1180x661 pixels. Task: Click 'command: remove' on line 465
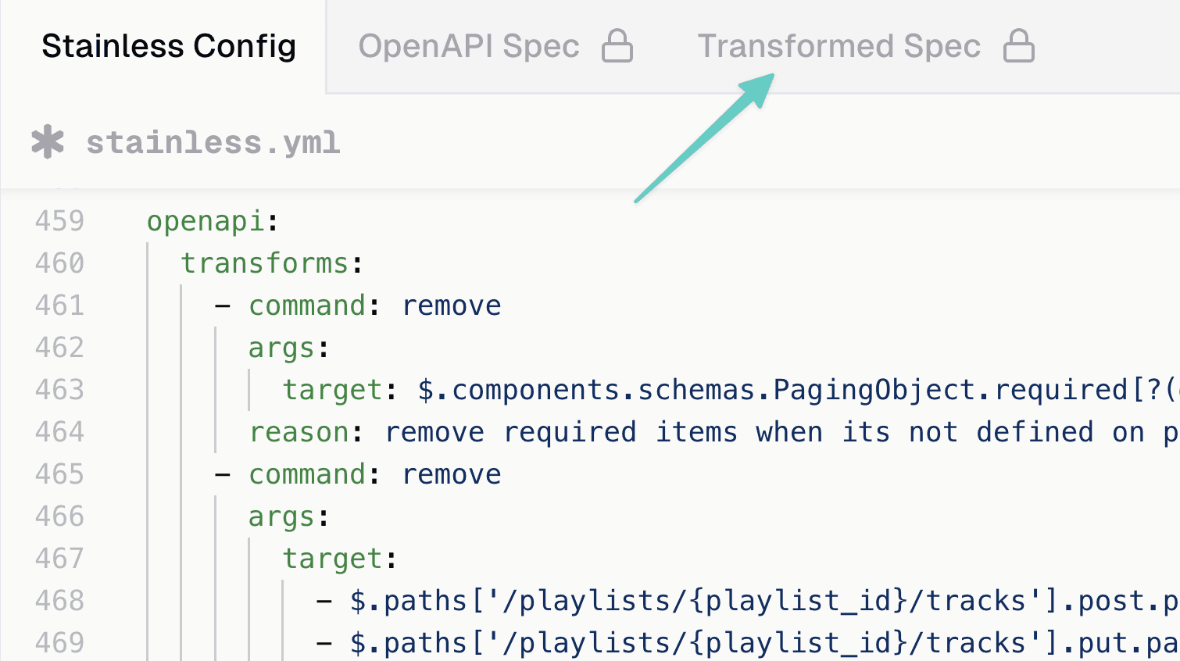(375, 474)
